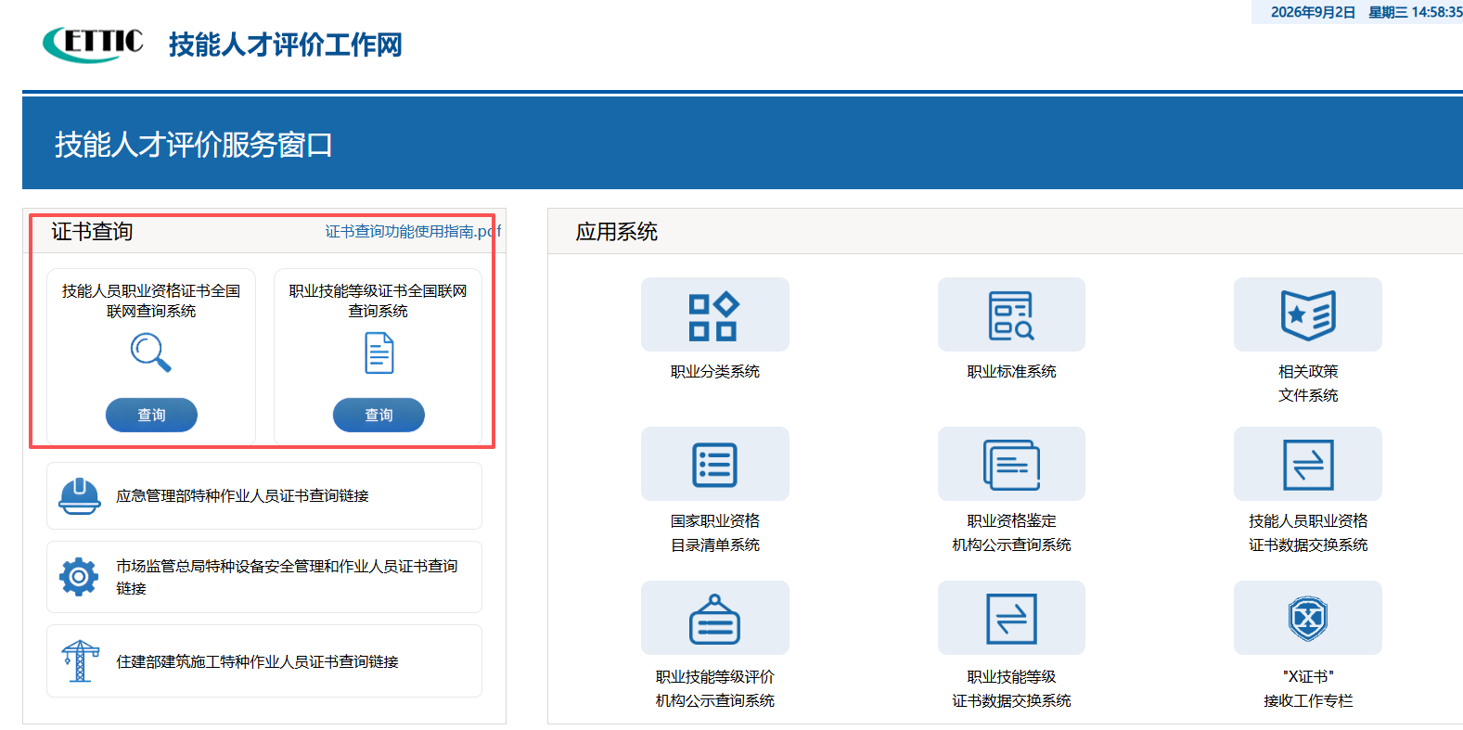
Task: Click the 职业资格鉴定 机构公示查询系统 text label
Action: tap(1011, 532)
